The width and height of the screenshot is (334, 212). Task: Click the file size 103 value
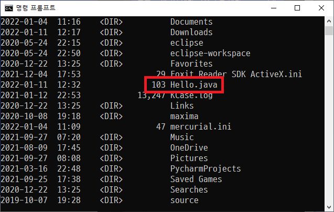pos(158,84)
